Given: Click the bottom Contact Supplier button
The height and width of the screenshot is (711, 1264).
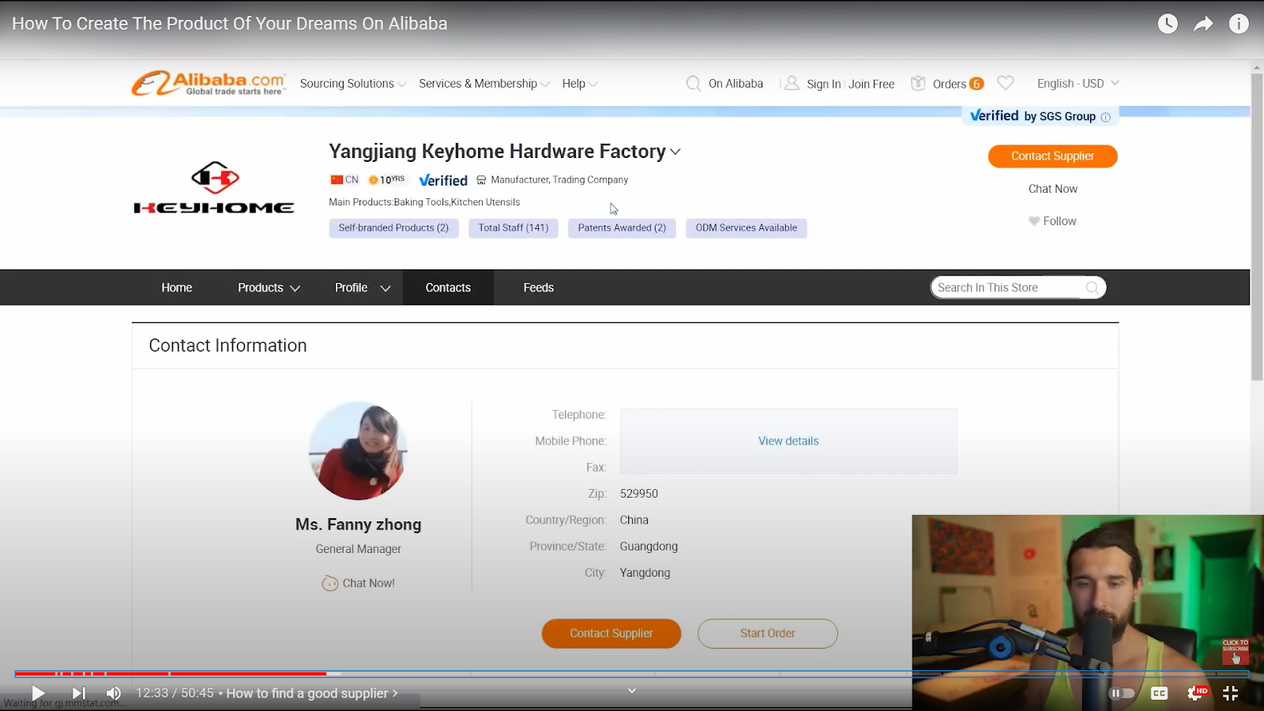Looking at the screenshot, I should (611, 634).
